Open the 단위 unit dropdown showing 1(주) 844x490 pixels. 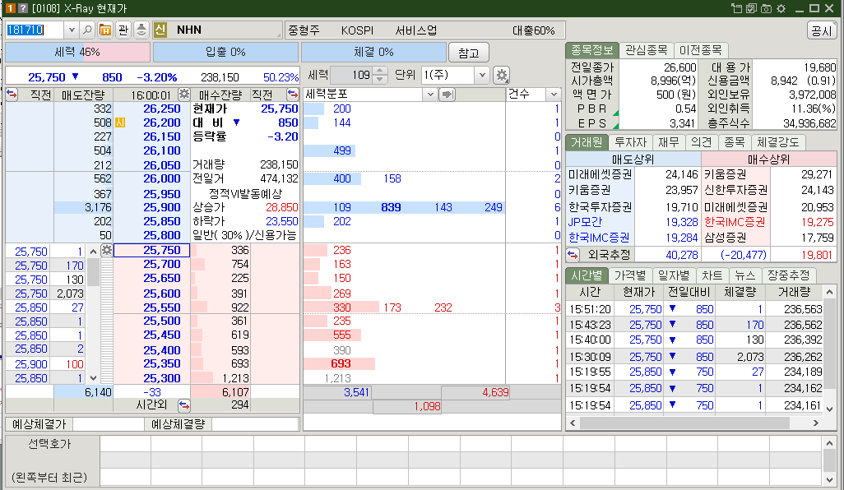pos(483,75)
